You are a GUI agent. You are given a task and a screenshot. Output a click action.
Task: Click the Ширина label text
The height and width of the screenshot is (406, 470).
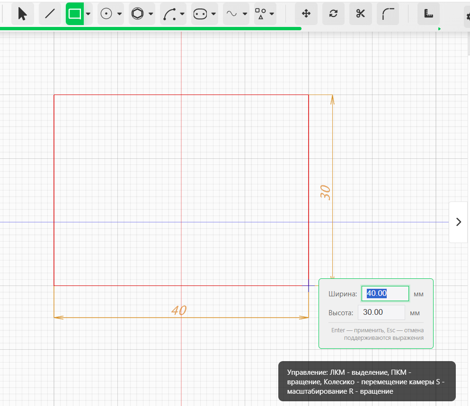(x=343, y=294)
